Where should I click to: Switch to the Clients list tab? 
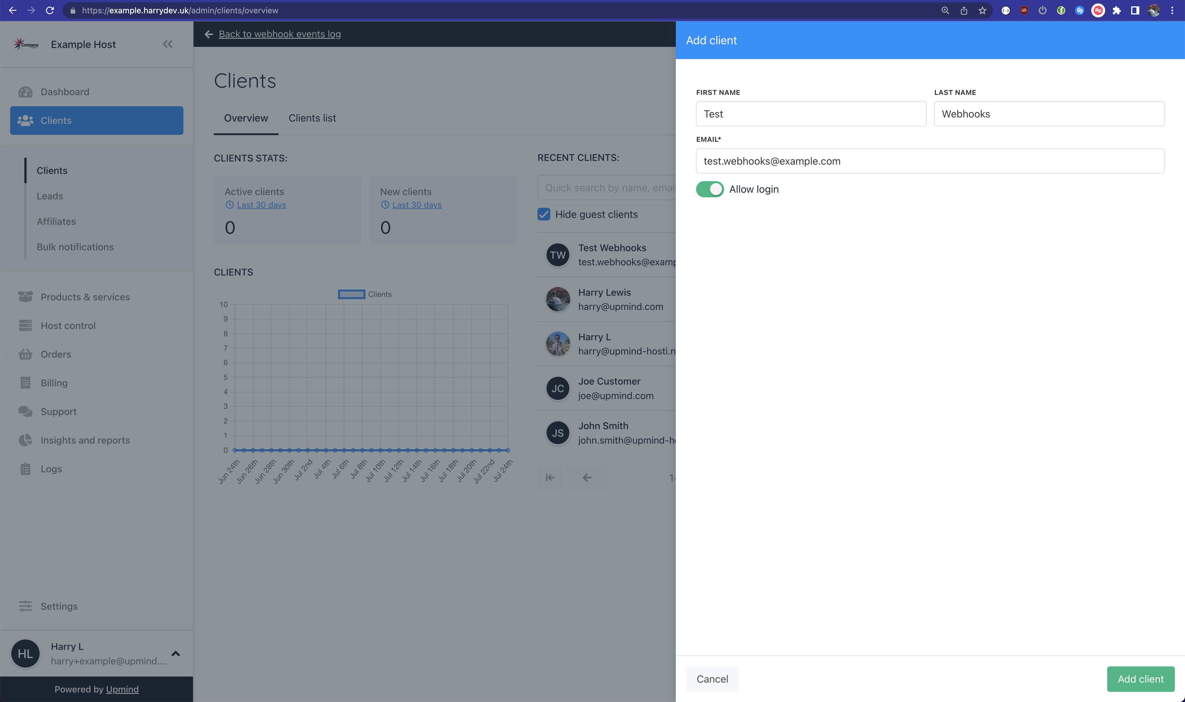coord(312,118)
